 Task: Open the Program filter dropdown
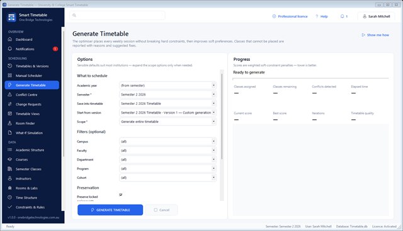point(167,168)
